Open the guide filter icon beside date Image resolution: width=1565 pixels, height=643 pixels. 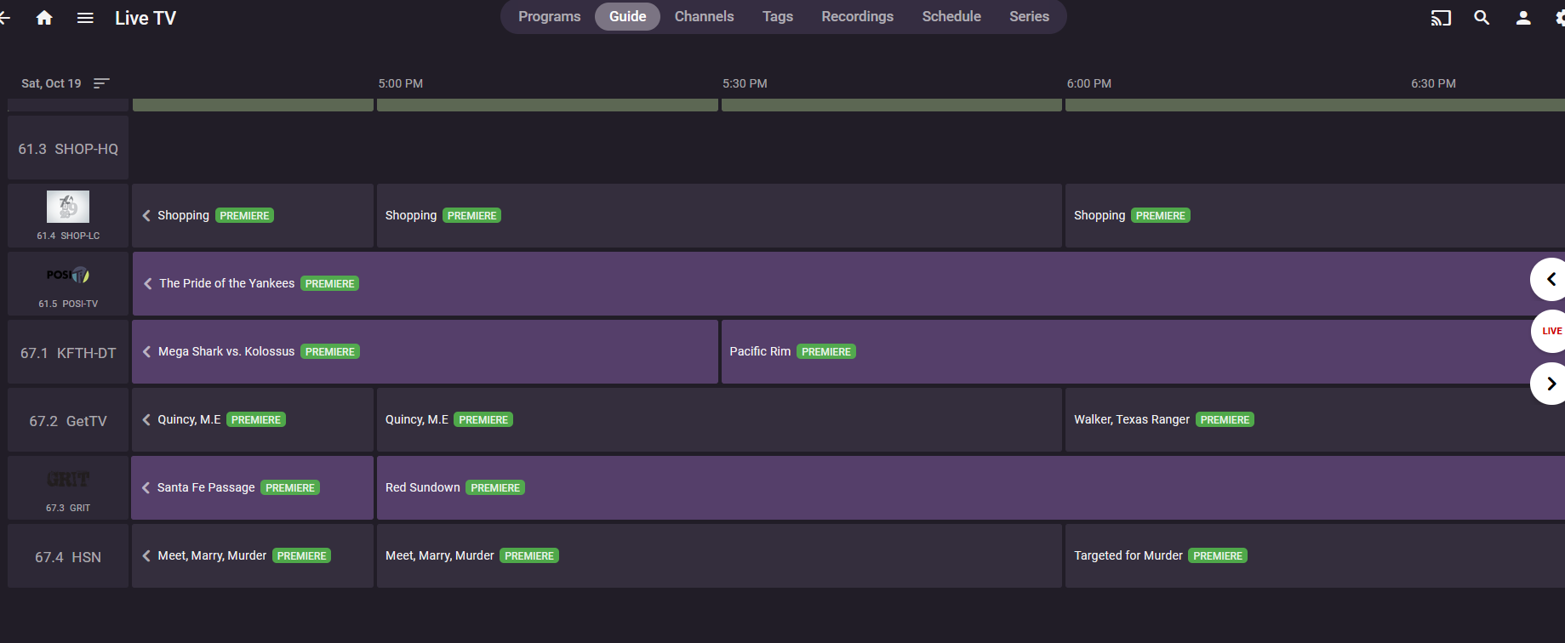pos(101,83)
